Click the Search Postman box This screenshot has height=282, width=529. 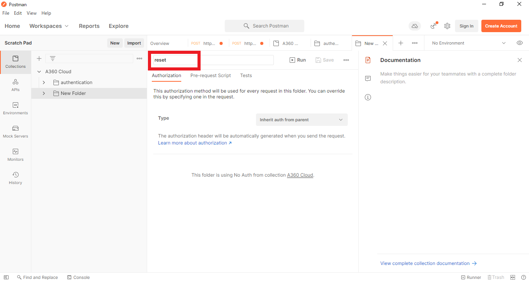coord(264,26)
